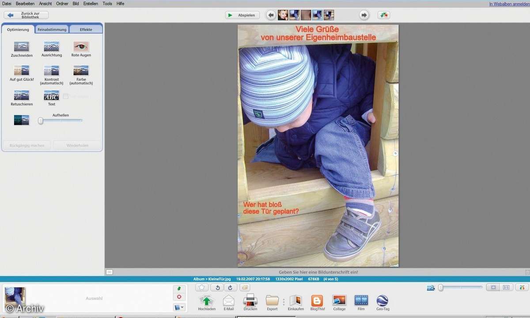Viewport: 530px width, 318px height.
Task: Click the In Webalben anmelden link
Action: point(509,4)
